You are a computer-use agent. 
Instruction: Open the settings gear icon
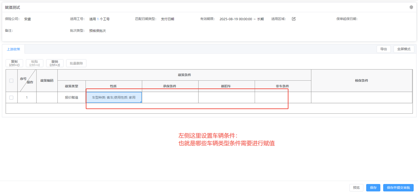click(411, 7)
